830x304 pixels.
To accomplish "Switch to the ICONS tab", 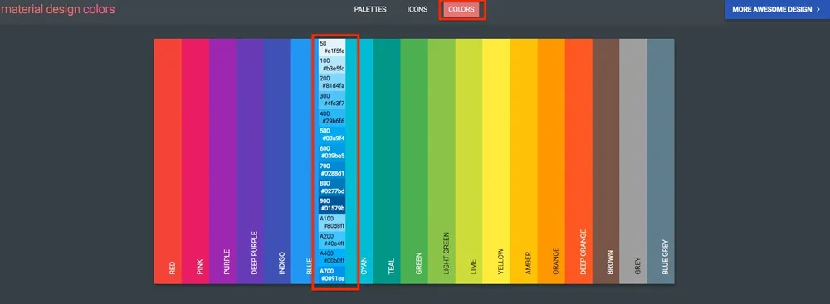I will click(x=417, y=9).
